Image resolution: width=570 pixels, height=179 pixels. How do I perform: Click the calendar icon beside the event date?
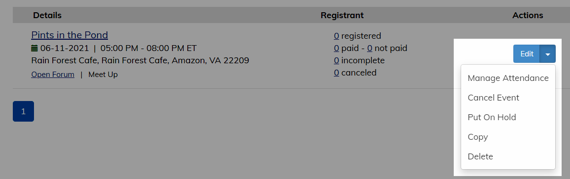pos(34,48)
